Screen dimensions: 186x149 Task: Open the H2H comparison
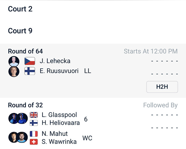pos(162,87)
